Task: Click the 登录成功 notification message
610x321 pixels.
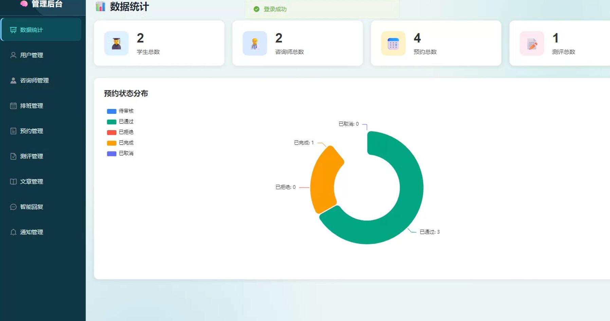Action: pyautogui.click(x=275, y=9)
